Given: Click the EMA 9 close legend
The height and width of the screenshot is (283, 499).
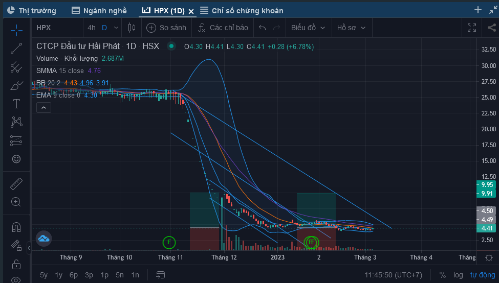Looking at the screenshot, I should pos(58,95).
